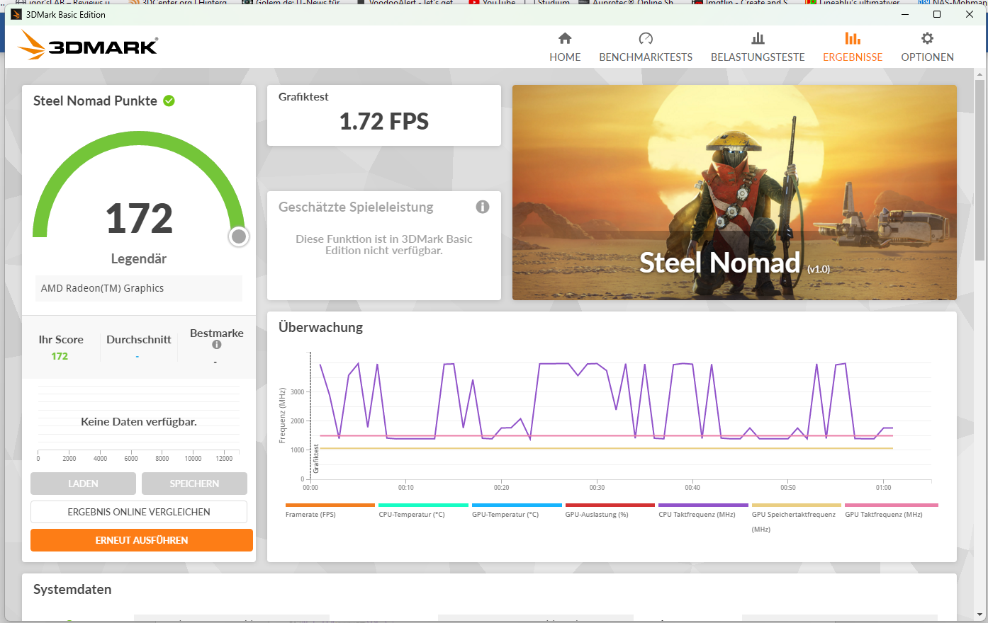
Task: Click the info icon beside Geschätzte Spieleleistung
Action: click(483, 207)
